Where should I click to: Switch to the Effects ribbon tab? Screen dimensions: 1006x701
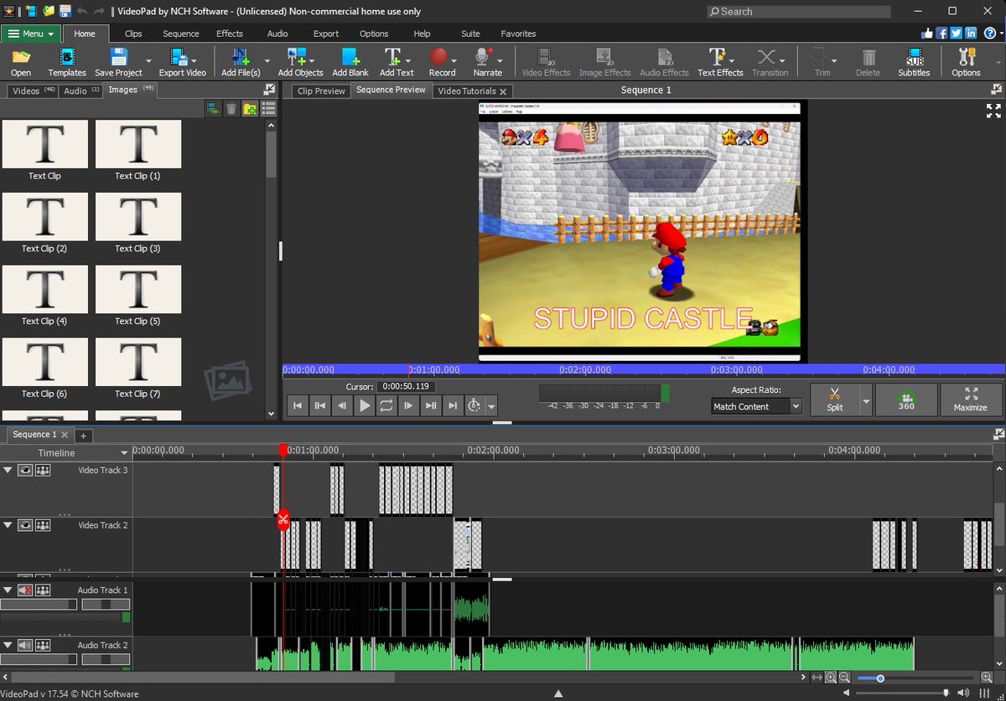(x=229, y=34)
